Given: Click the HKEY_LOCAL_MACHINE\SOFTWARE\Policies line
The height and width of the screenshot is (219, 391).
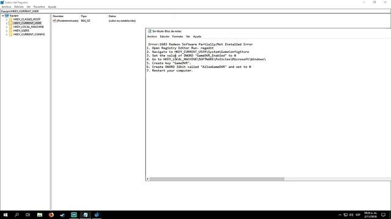Looking at the screenshot, I should tap(206, 59).
